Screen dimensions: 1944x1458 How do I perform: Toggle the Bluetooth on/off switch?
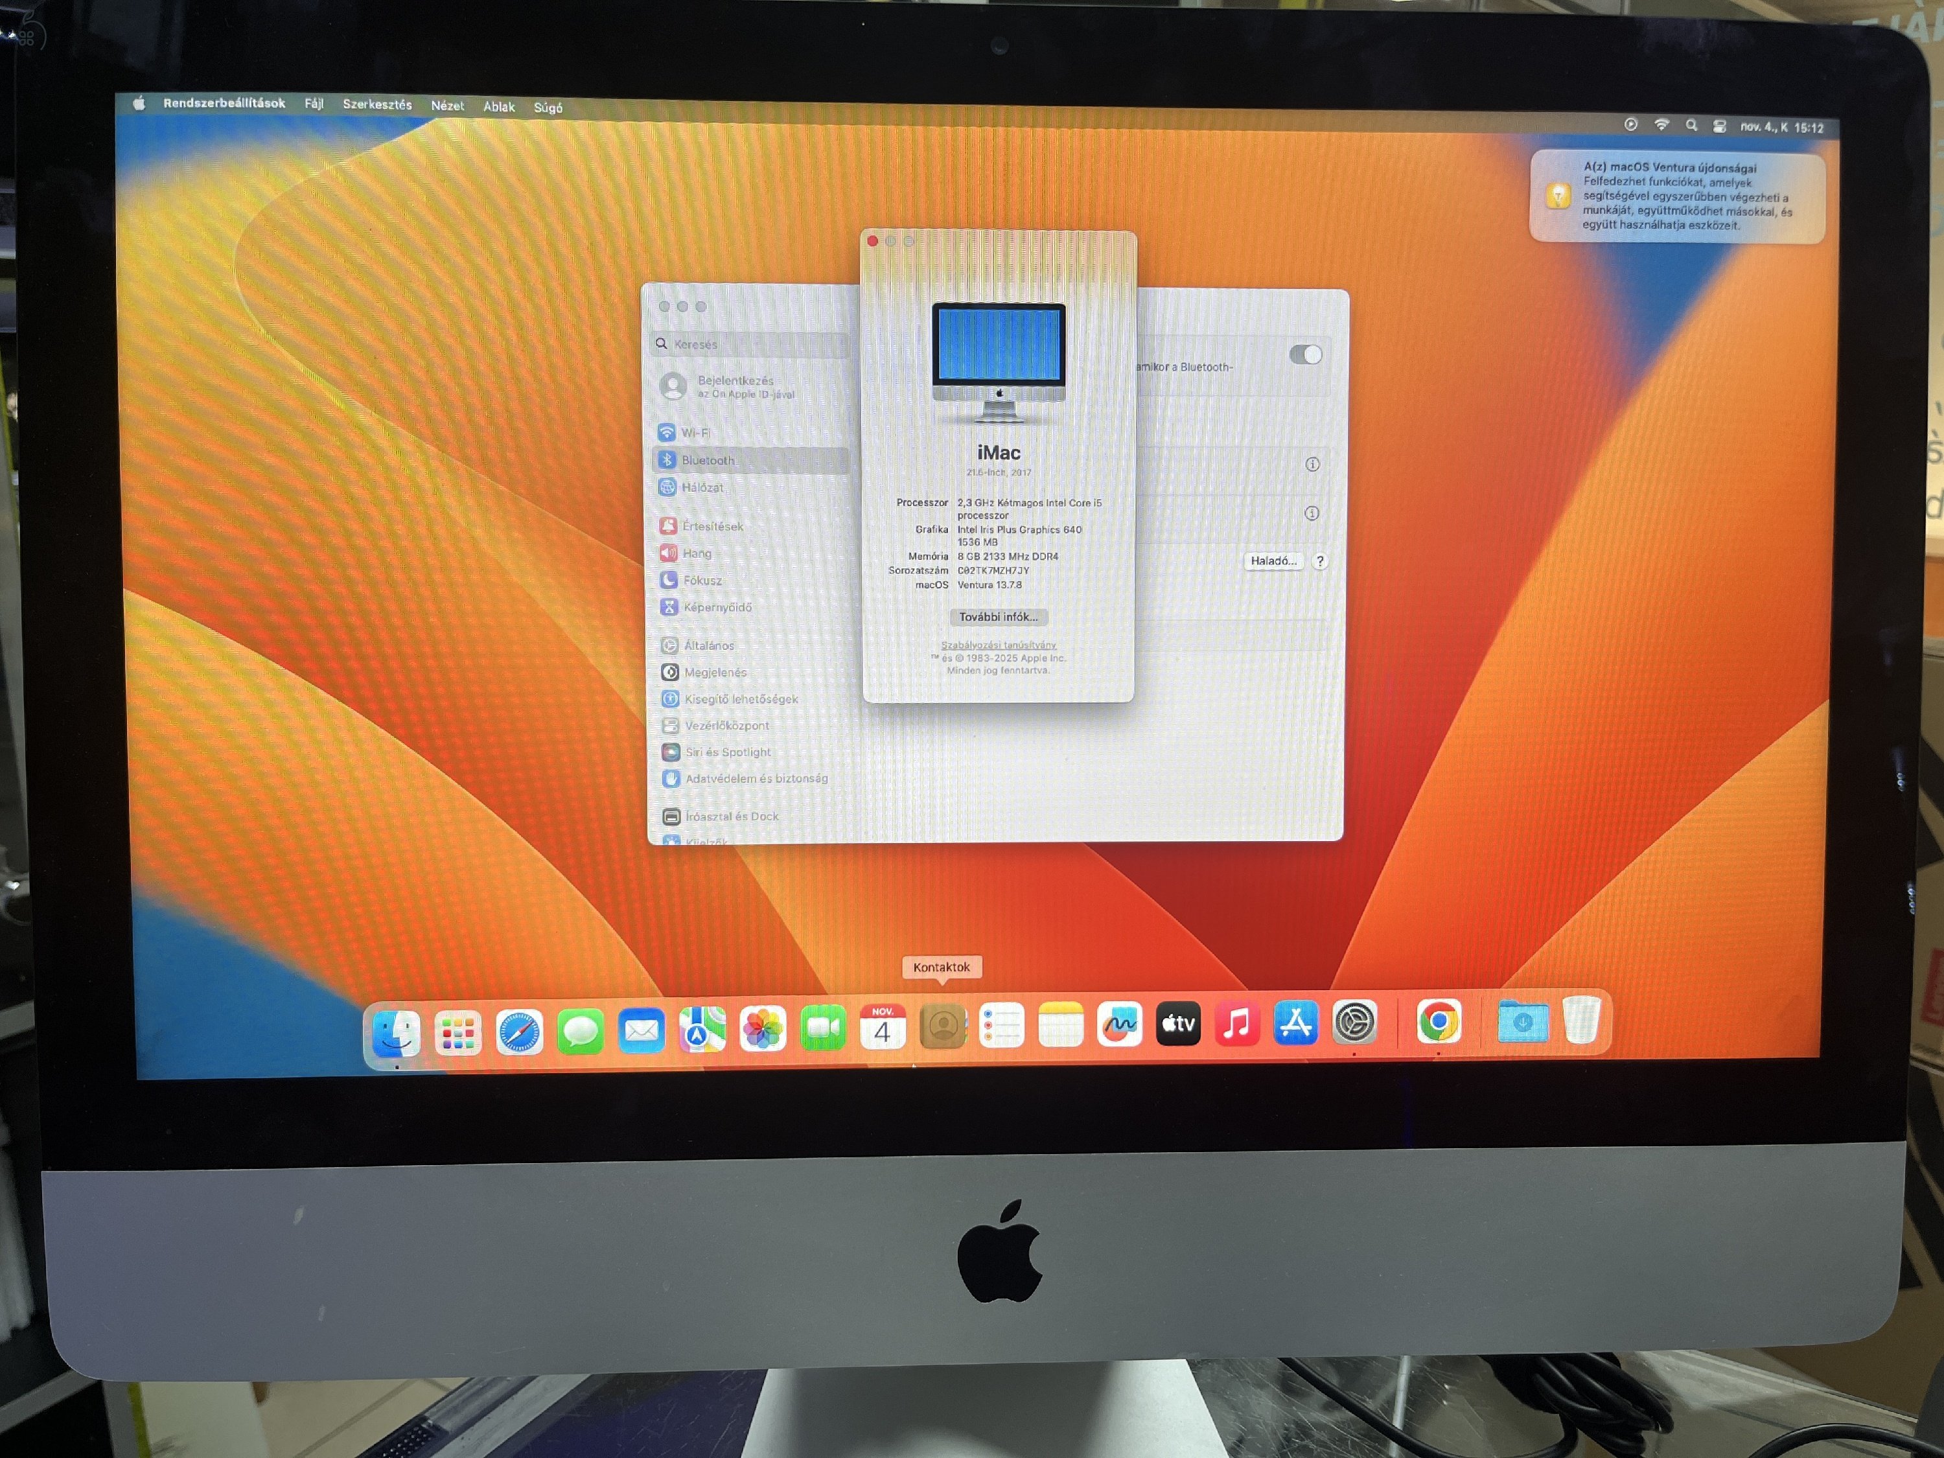pyautogui.click(x=1304, y=354)
